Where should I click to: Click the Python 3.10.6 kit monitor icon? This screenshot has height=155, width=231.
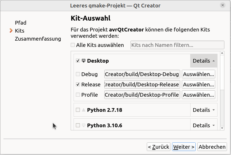pos(84,125)
